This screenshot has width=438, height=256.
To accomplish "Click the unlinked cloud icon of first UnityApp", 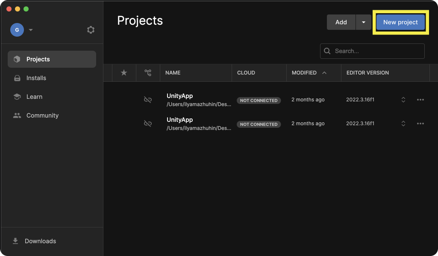I will coord(148,100).
